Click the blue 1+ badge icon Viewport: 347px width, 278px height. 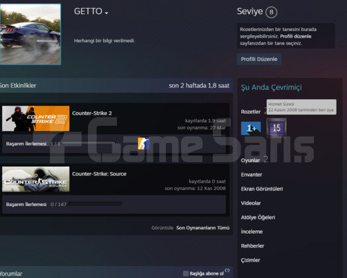point(251,128)
